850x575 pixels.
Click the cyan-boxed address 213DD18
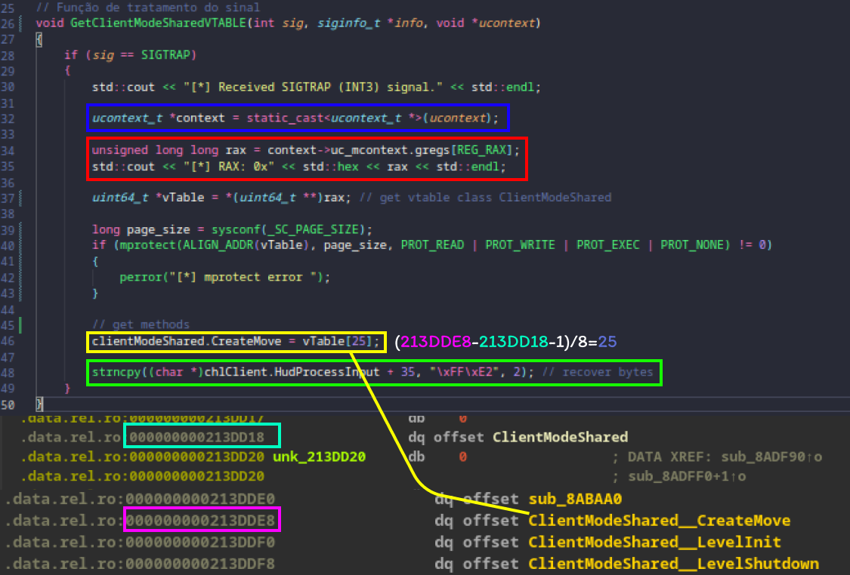[204, 436]
